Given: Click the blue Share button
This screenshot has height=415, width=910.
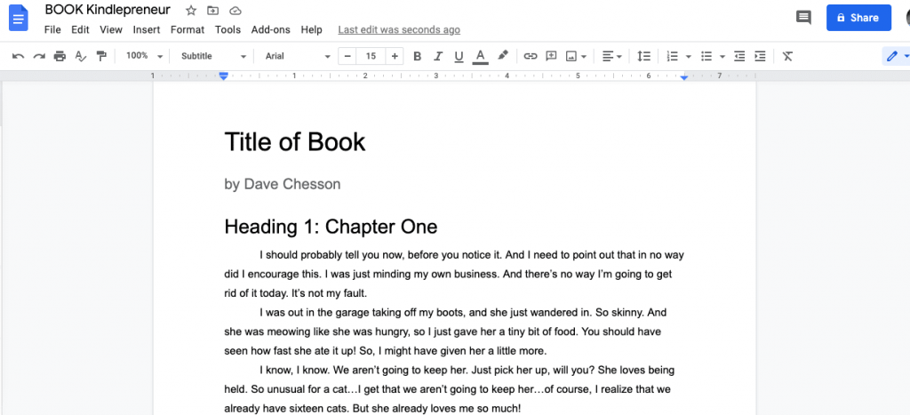Looking at the screenshot, I should coord(858,18).
